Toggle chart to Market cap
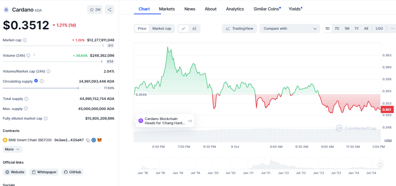Image resolution: width=396 pixels, height=186 pixels. pyautogui.click(x=161, y=29)
